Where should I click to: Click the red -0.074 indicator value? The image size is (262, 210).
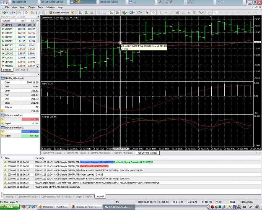30,119
